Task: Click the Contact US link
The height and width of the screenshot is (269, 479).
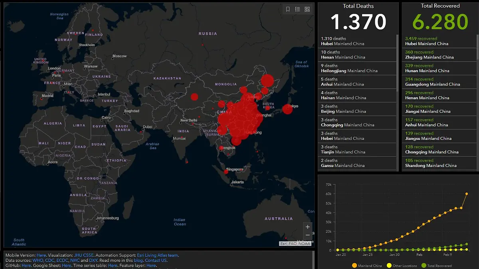Action: coord(156,260)
